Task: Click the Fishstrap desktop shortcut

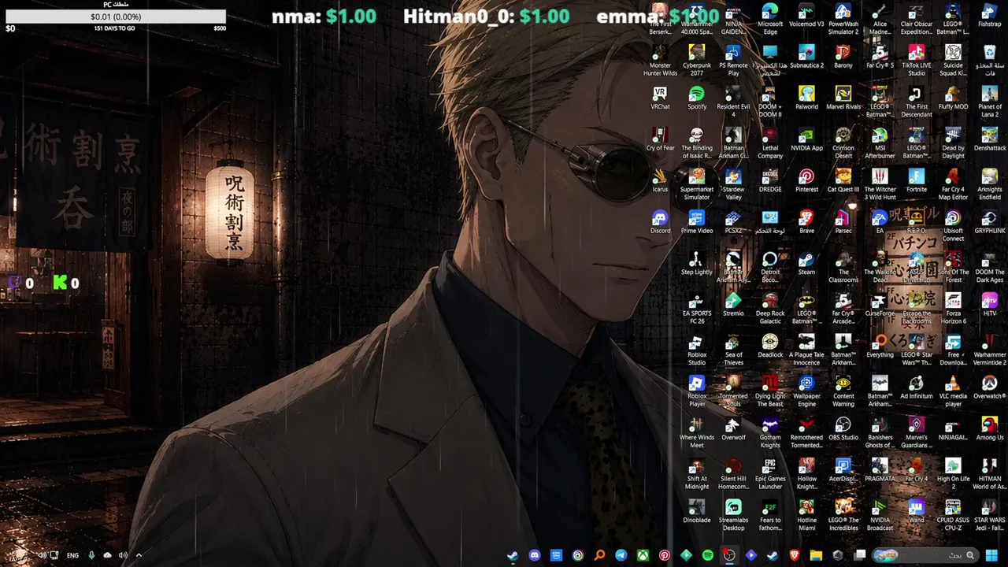Action: coord(990,16)
